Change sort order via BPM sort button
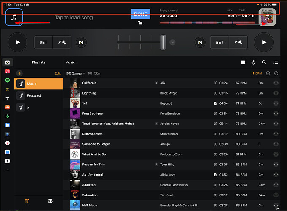 (x=257, y=73)
